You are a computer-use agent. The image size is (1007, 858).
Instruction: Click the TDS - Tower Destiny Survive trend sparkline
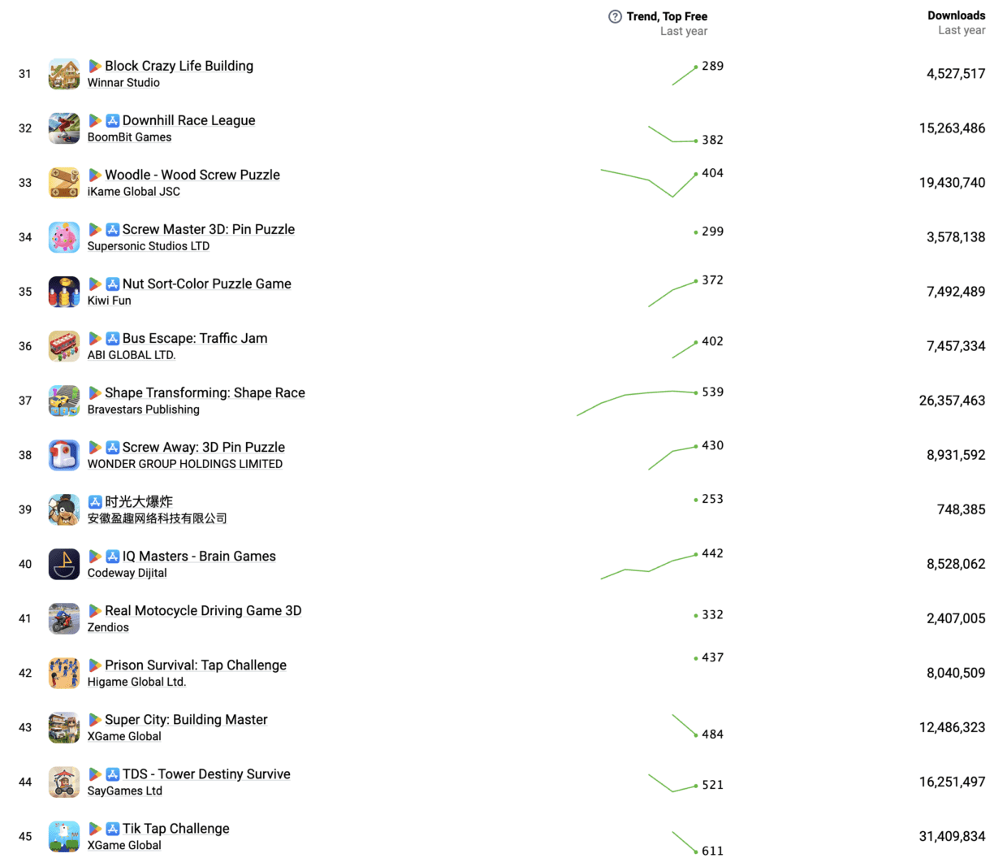pyautogui.click(x=672, y=783)
